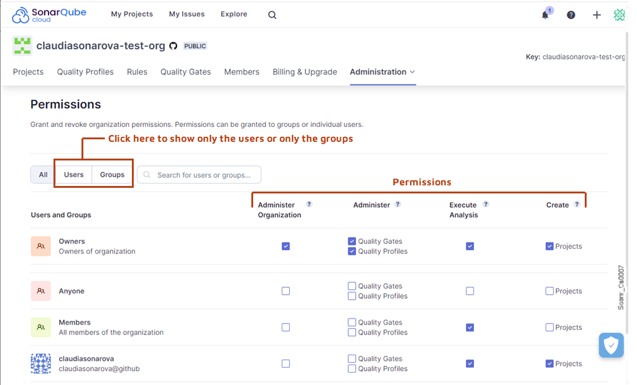Viewport: 637px width, 385px height.
Task: Click help icon beside Administer Organization
Action: 309,204
